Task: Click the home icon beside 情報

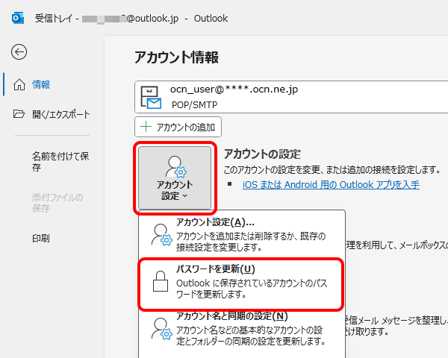Action: point(19,84)
